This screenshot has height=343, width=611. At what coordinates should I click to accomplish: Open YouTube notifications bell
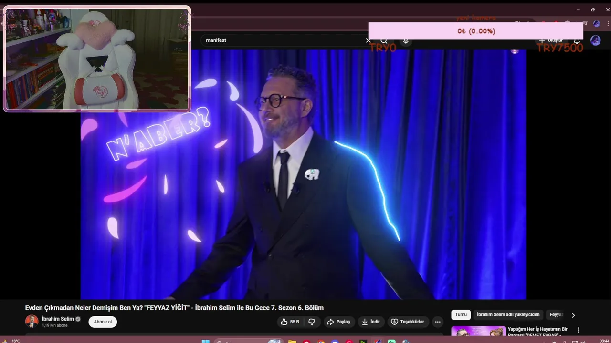click(x=577, y=41)
